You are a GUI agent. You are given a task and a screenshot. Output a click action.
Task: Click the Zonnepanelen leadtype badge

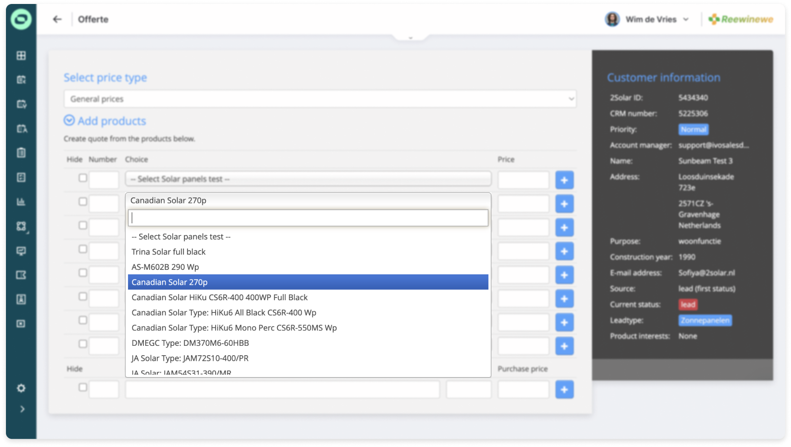pos(705,320)
